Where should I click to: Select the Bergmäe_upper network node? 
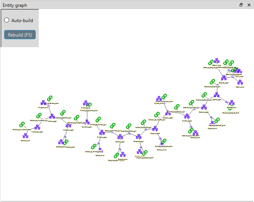(x=224, y=78)
